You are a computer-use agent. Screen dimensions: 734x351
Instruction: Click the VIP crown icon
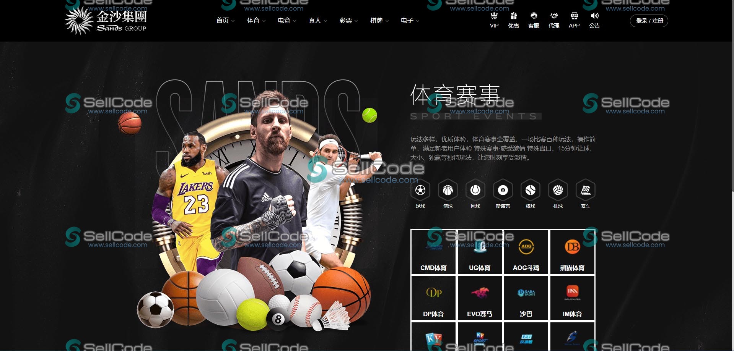pyautogui.click(x=494, y=16)
